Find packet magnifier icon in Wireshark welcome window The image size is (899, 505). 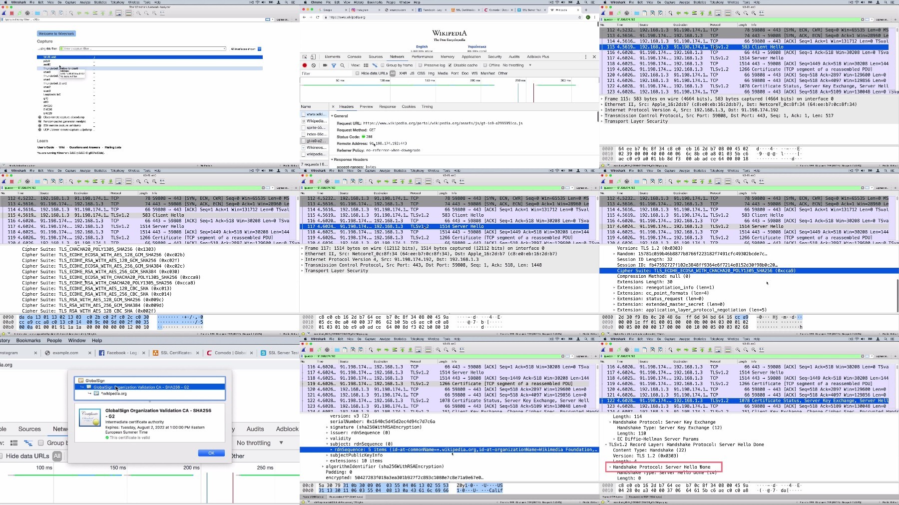click(71, 13)
